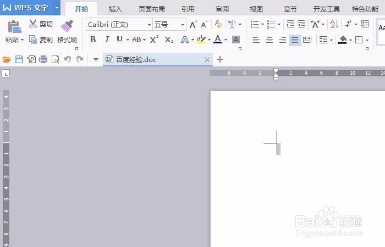Screen dimensions: 385x247
Task: Apply paragraph shading paint bucket button
Action: [x=343, y=40]
